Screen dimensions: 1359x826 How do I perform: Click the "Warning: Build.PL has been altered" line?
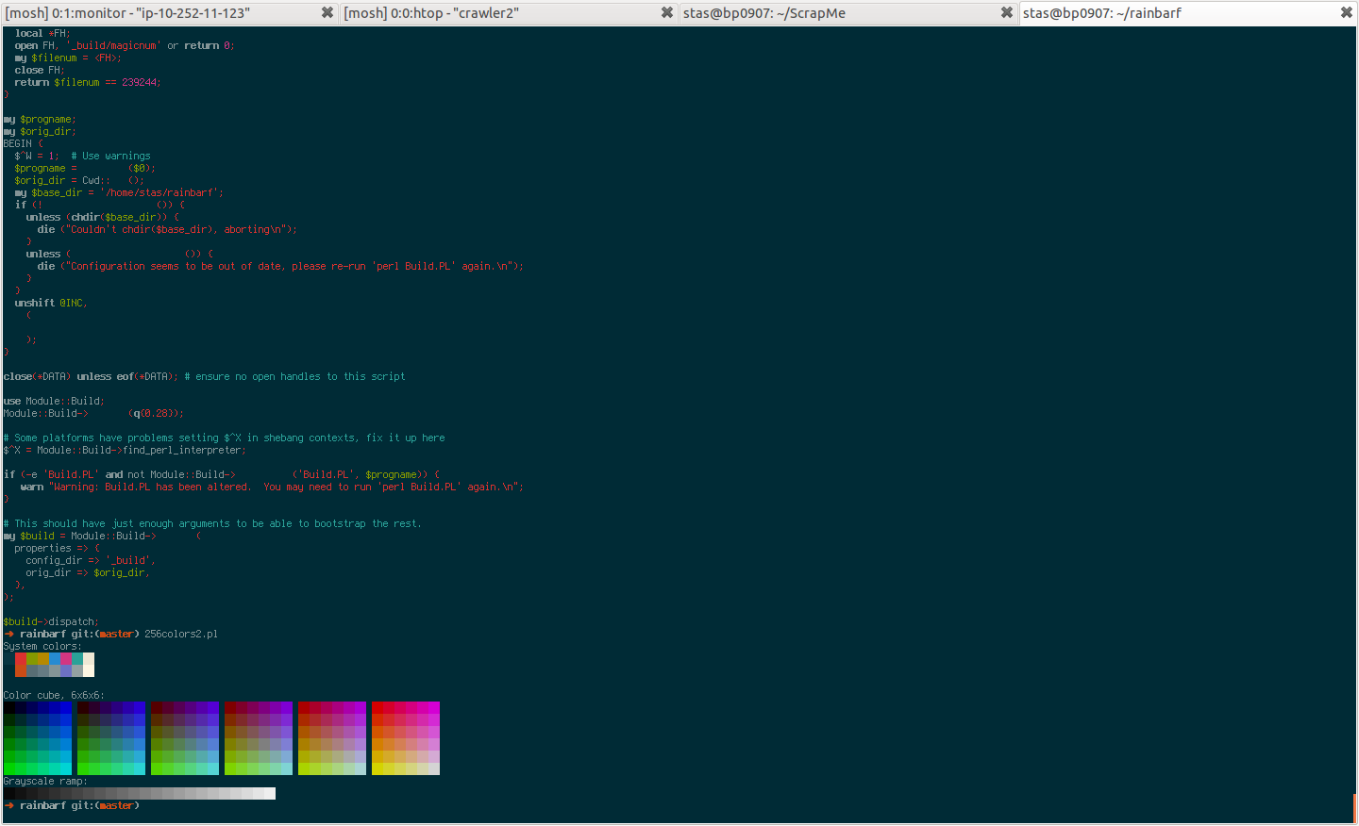coord(272,487)
